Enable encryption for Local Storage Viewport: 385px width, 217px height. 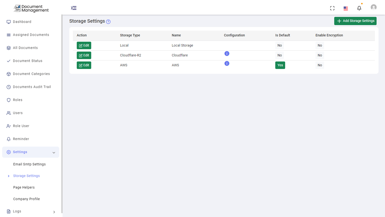(319, 45)
